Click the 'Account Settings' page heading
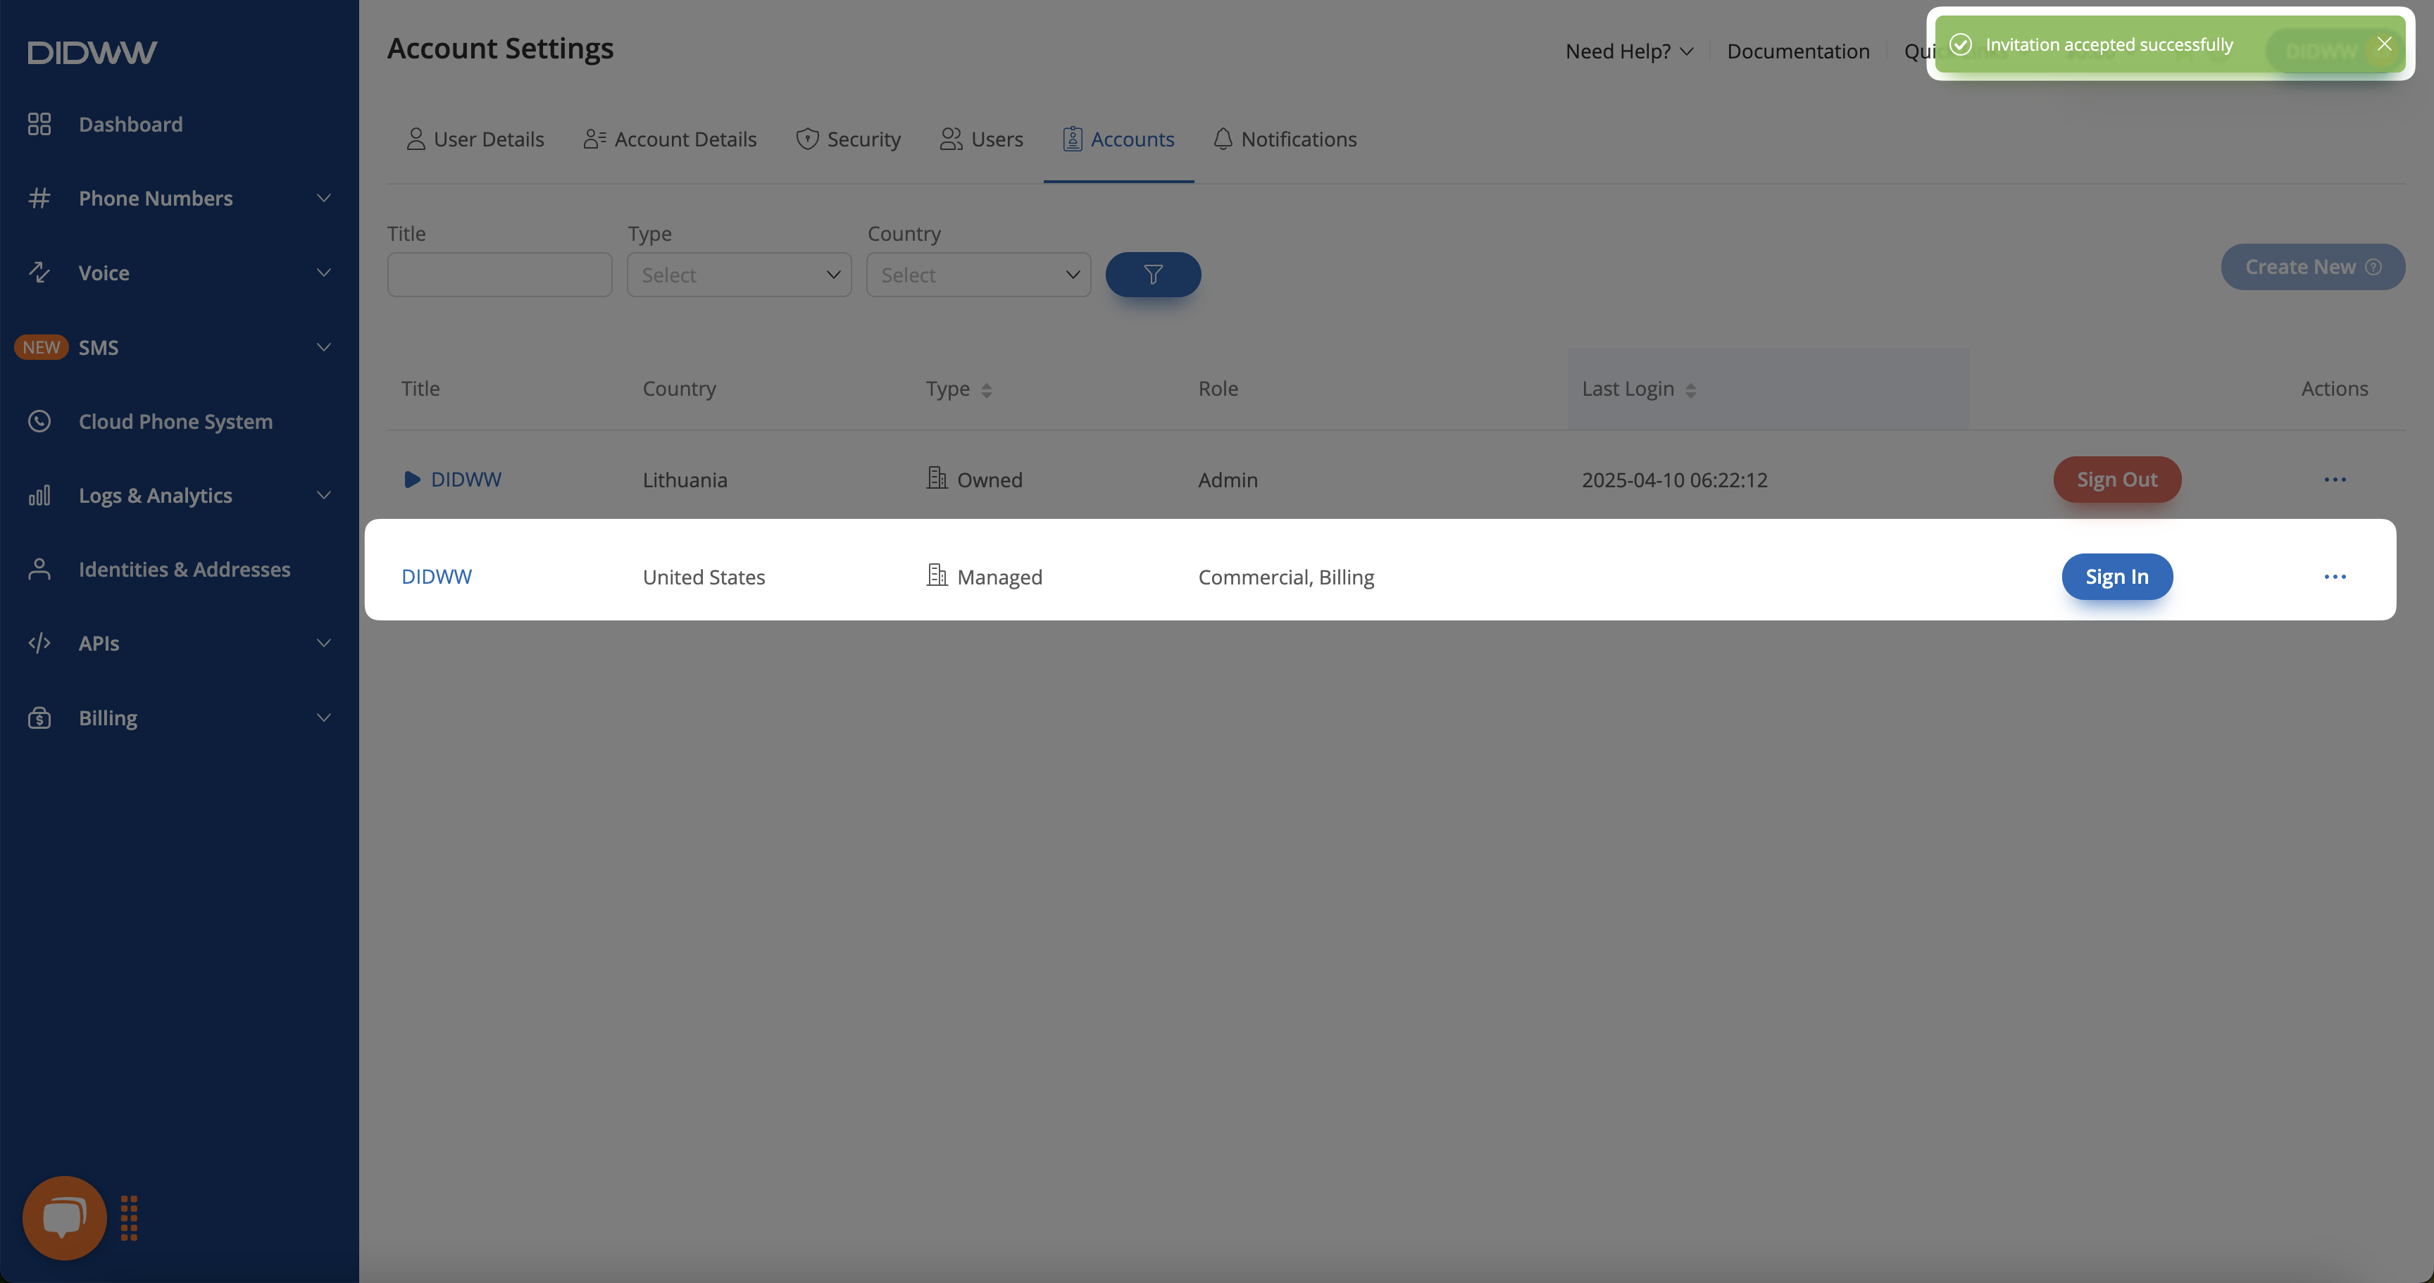This screenshot has width=2434, height=1283. click(x=500, y=48)
